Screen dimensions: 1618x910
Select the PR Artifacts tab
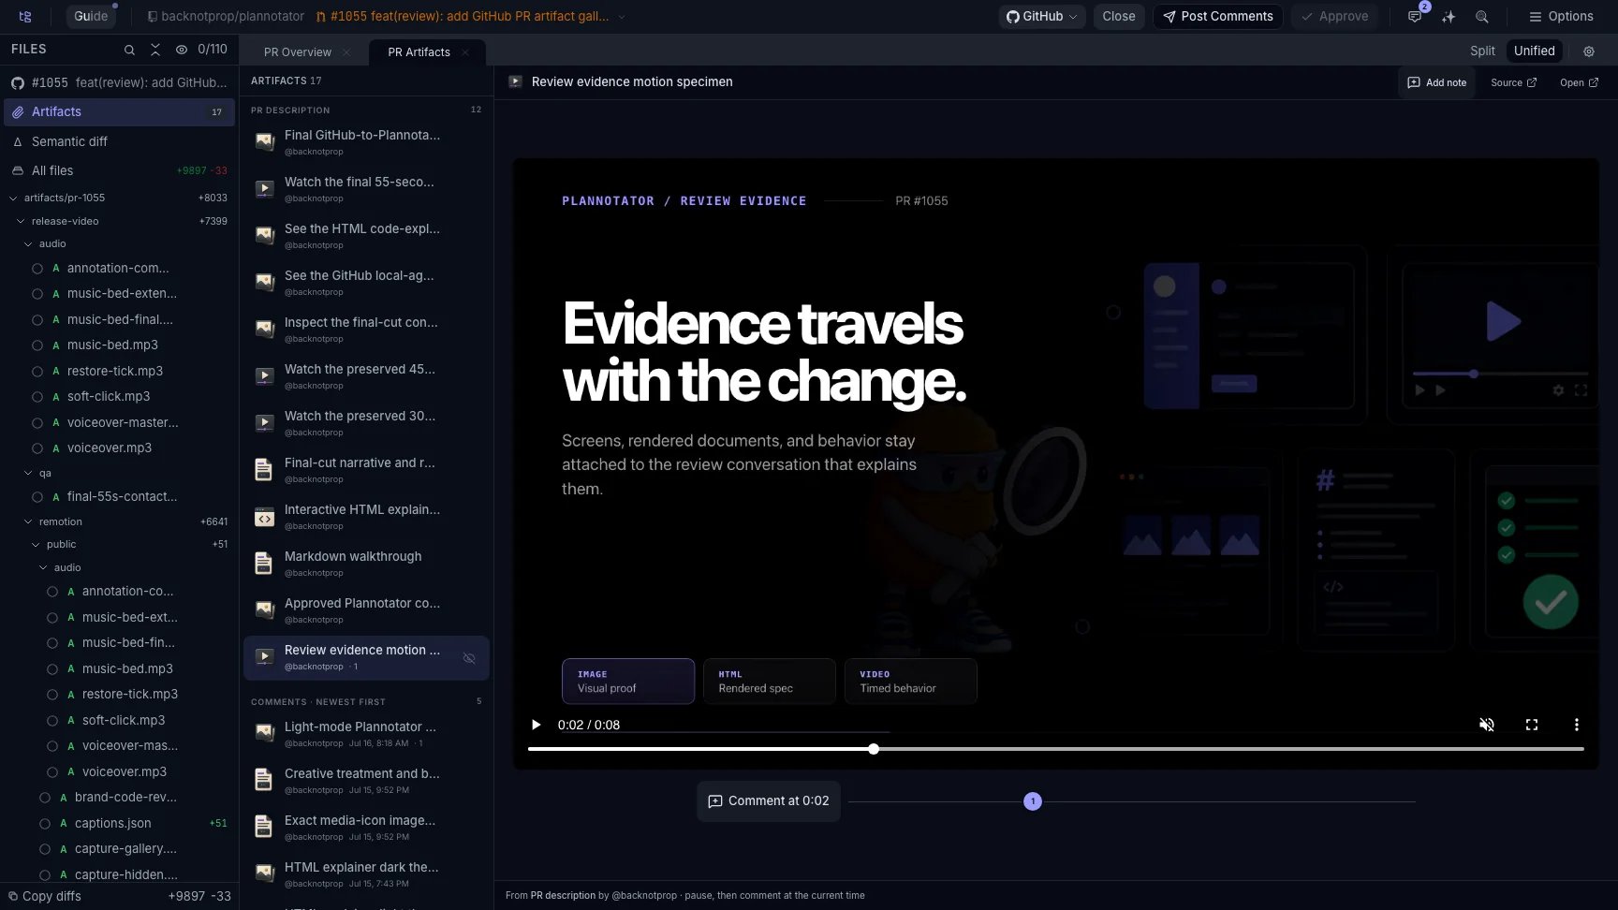click(x=419, y=52)
